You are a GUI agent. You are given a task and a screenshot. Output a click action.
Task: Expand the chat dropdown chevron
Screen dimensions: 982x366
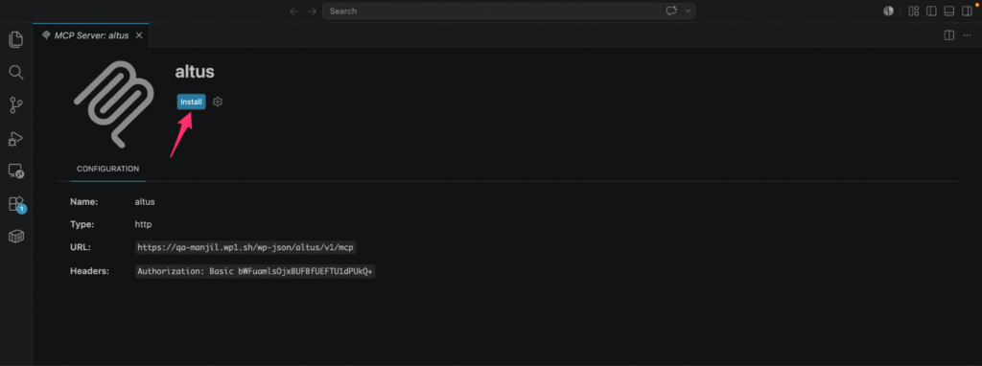pyautogui.click(x=689, y=11)
